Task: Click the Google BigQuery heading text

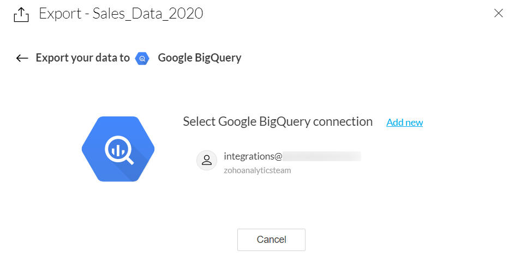Action: [199, 58]
